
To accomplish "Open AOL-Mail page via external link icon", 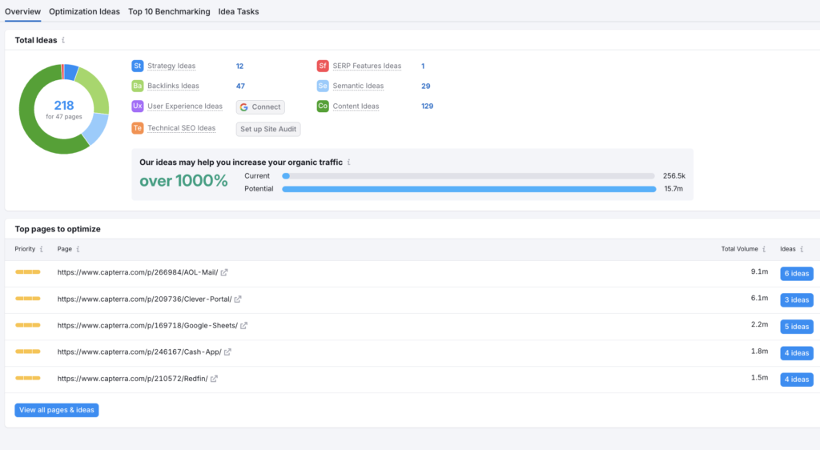I will 224,272.
